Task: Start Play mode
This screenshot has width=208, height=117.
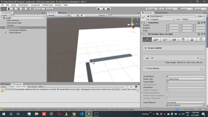Action: pyautogui.click(x=98, y=9)
